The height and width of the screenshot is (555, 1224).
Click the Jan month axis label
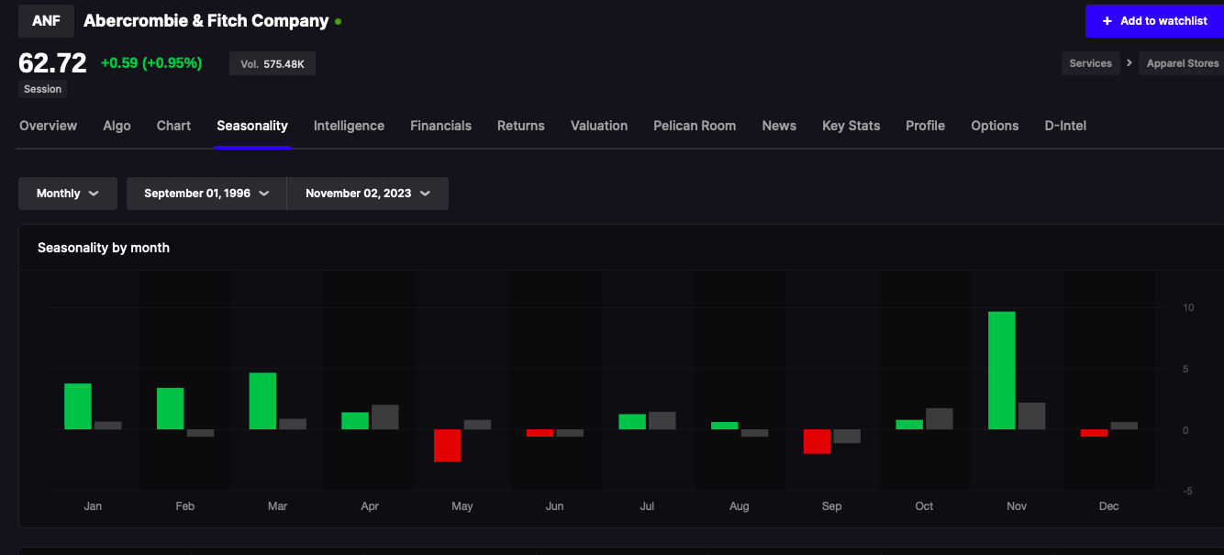pos(93,506)
